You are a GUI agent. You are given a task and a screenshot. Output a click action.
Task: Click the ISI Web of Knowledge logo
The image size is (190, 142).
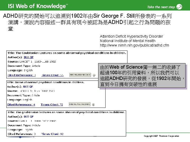38,6
